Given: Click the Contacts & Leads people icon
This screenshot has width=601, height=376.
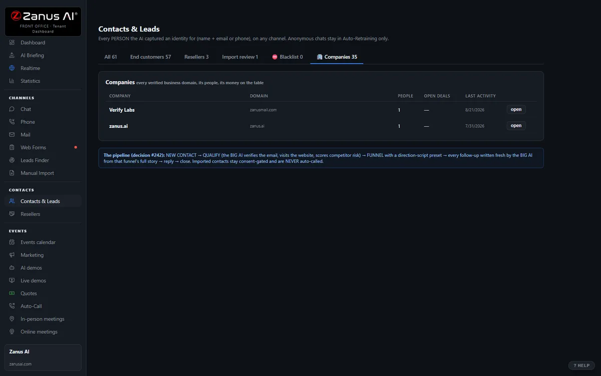Looking at the screenshot, I should (12, 201).
